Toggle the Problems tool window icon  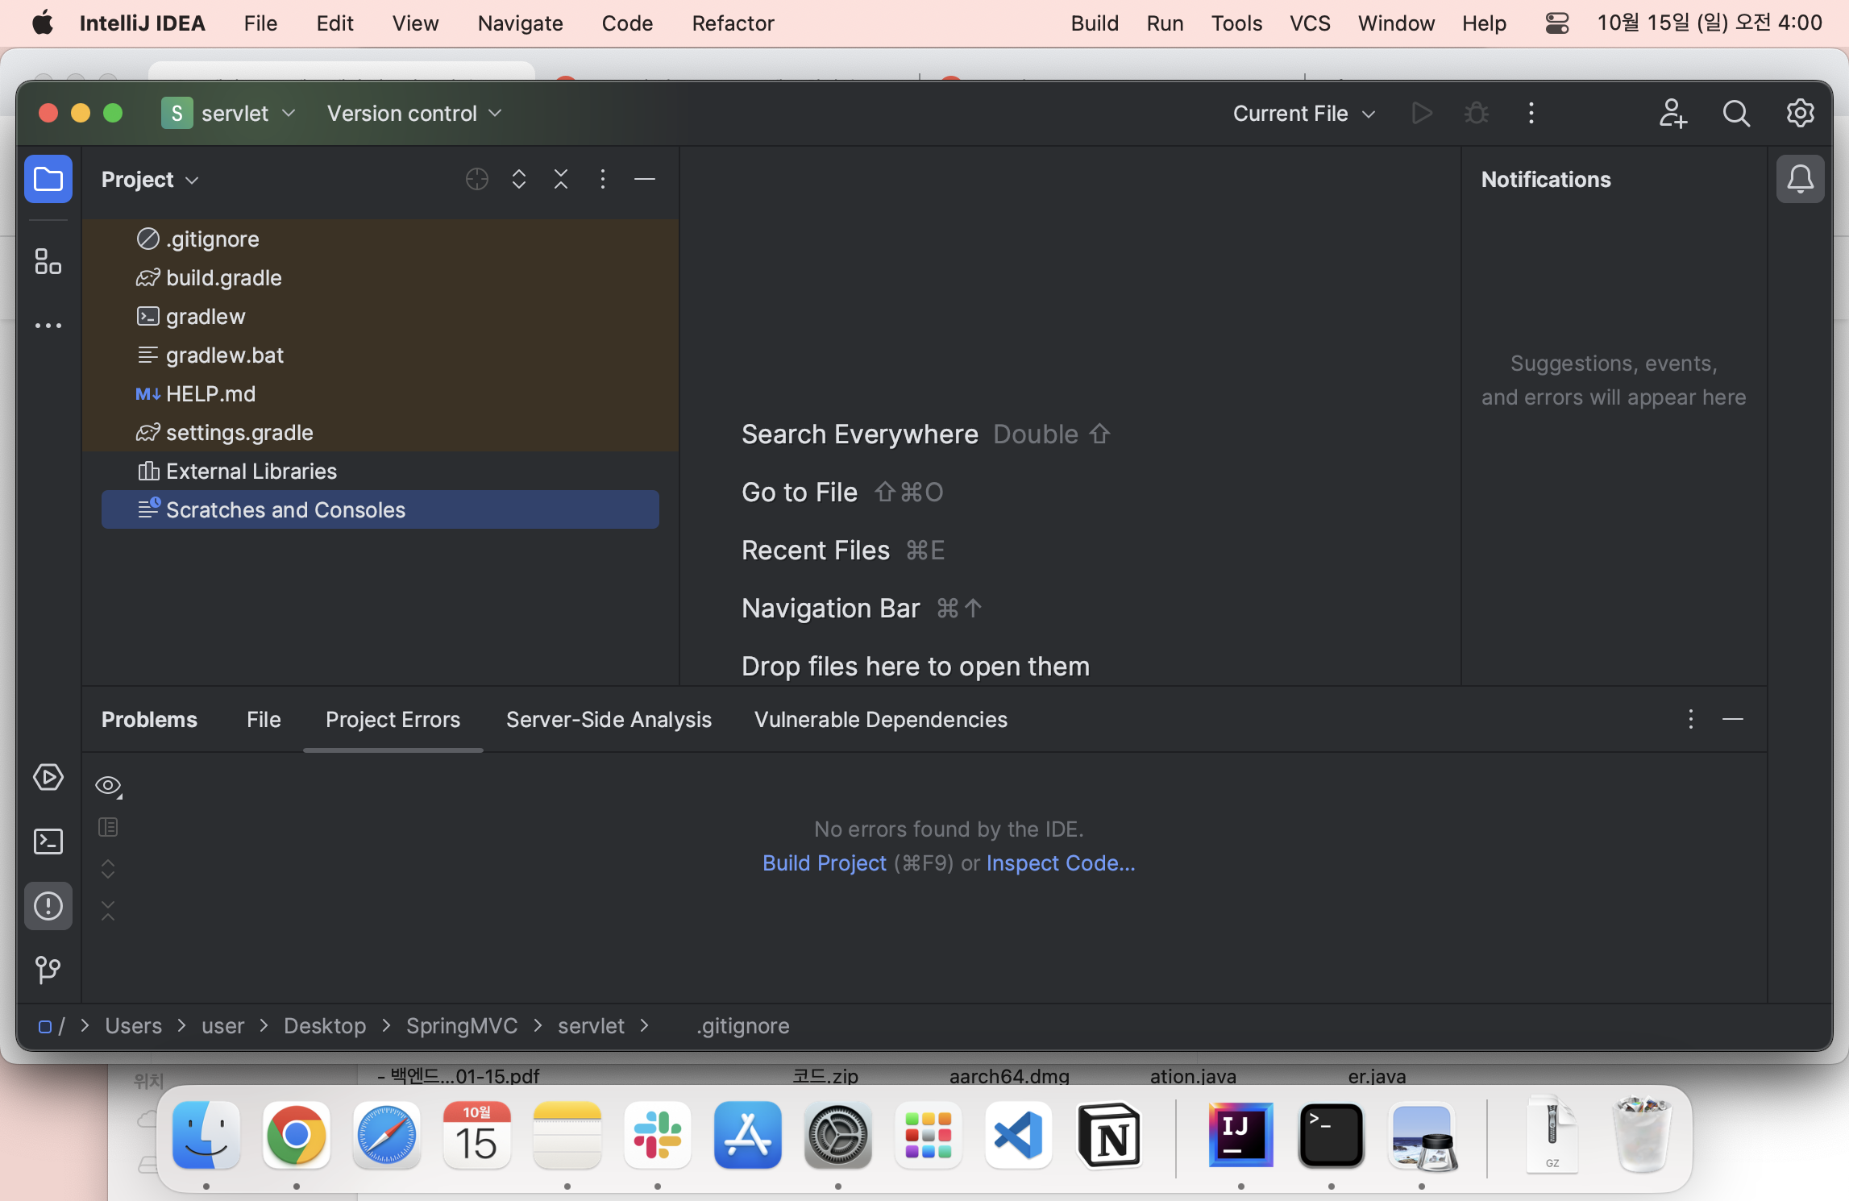tap(48, 906)
